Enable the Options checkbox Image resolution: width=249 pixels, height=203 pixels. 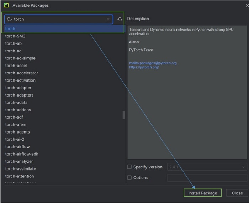point(129,178)
